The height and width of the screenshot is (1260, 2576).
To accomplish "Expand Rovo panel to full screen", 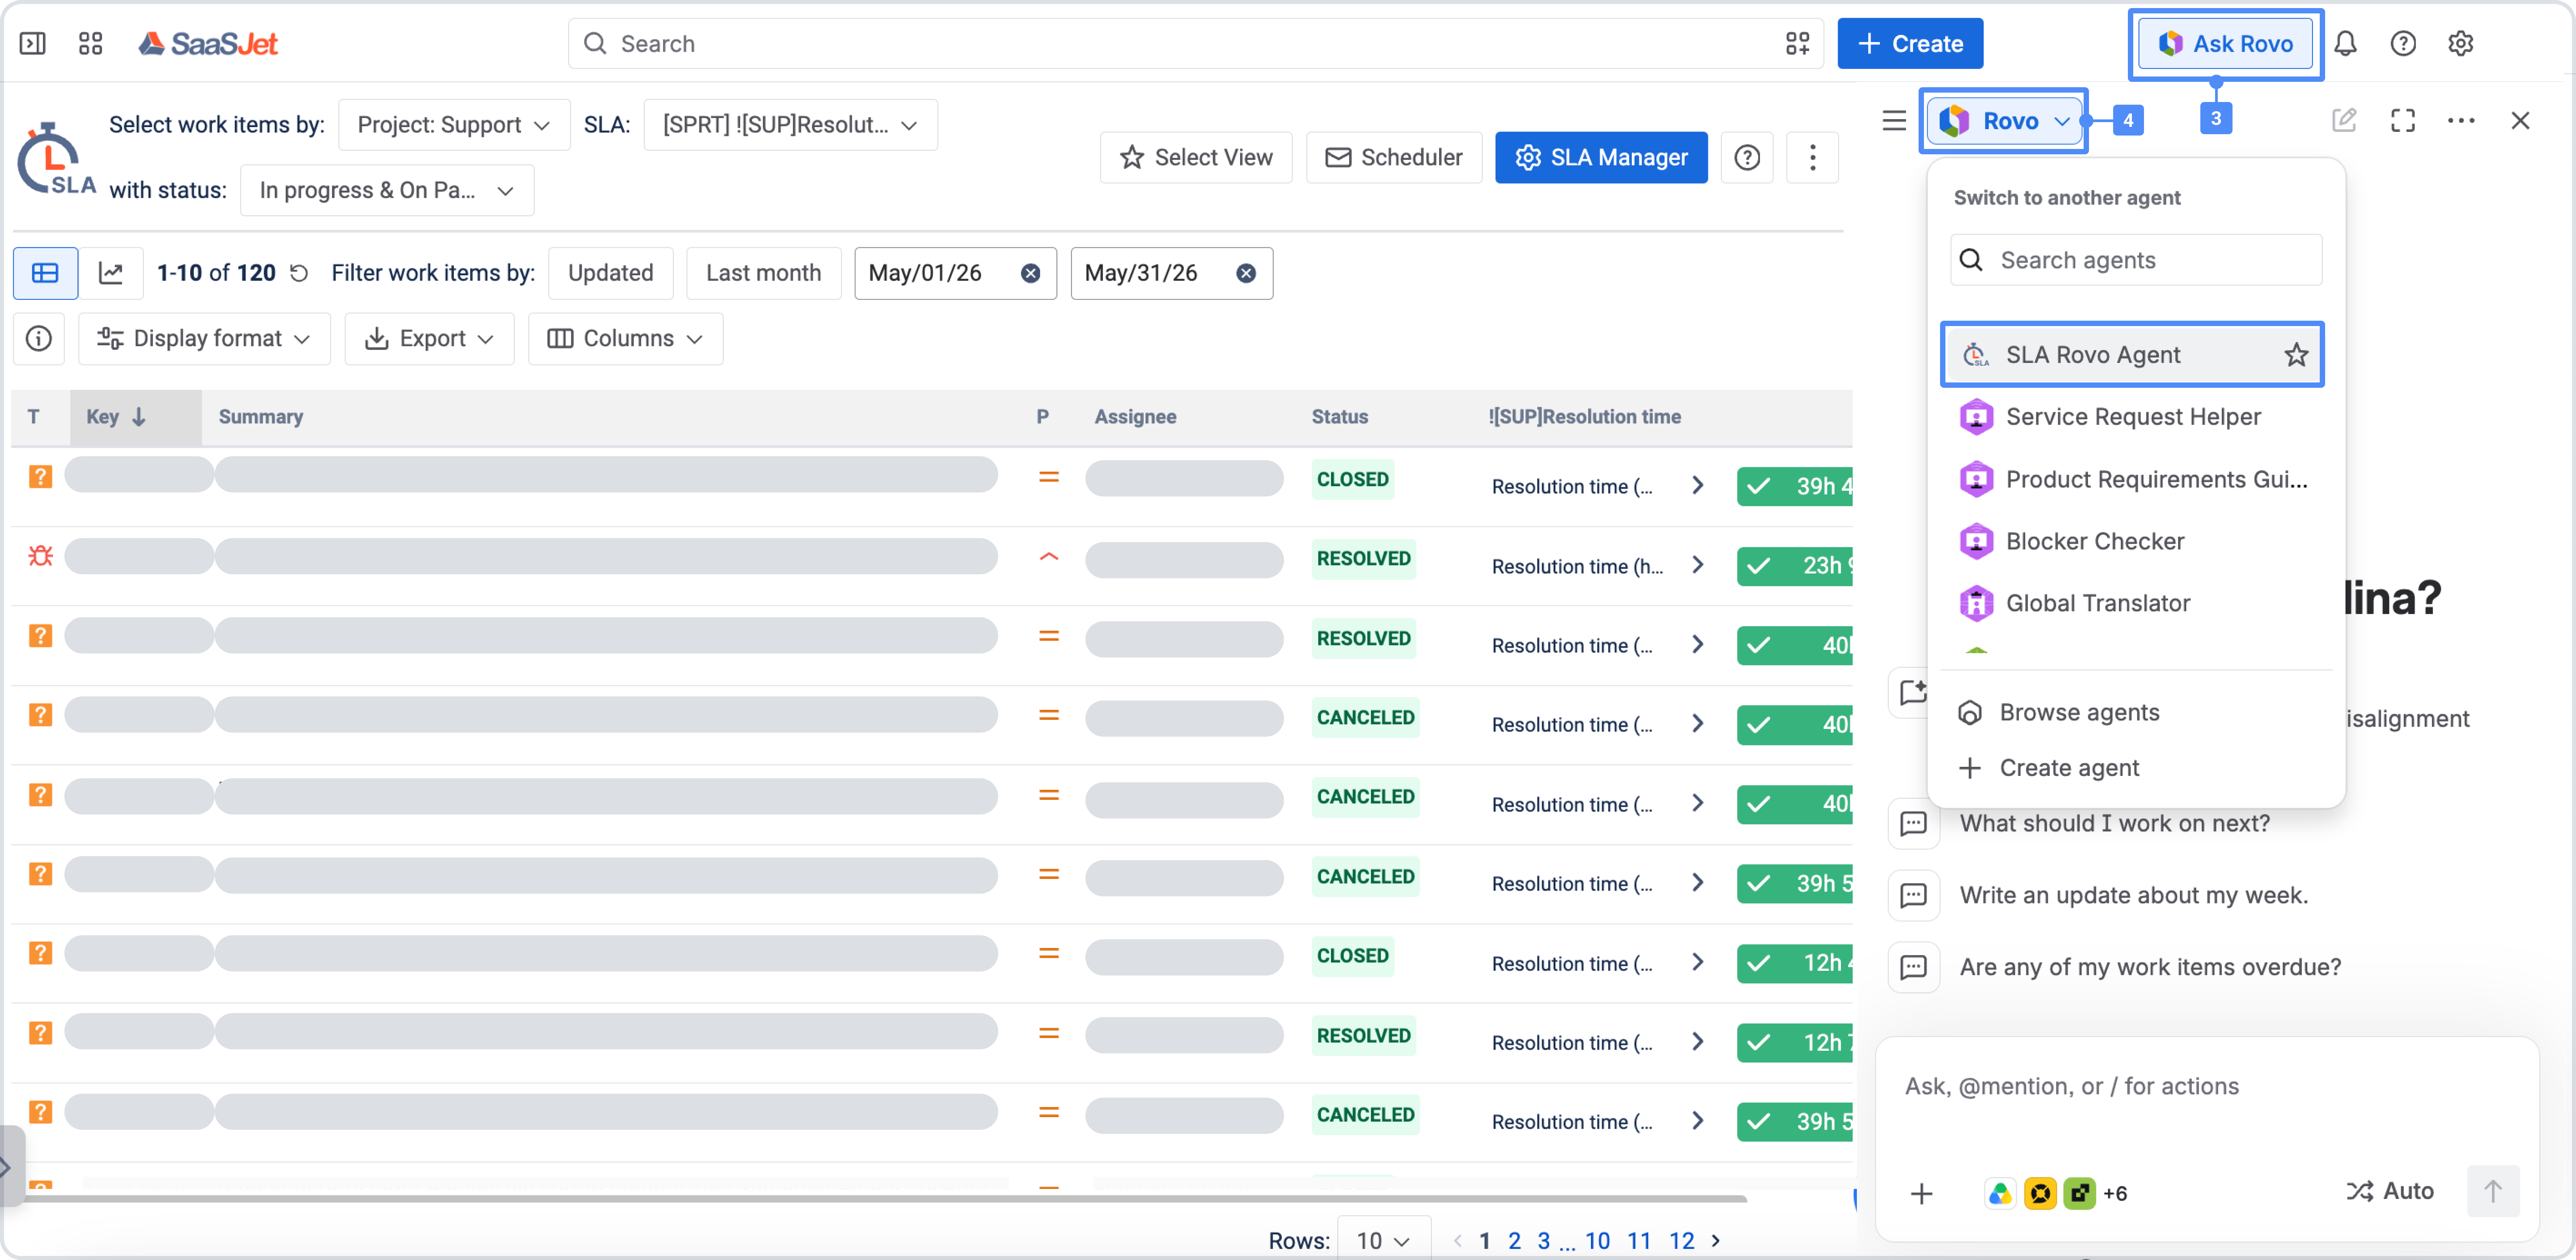I will pyautogui.click(x=2403, y=120).
